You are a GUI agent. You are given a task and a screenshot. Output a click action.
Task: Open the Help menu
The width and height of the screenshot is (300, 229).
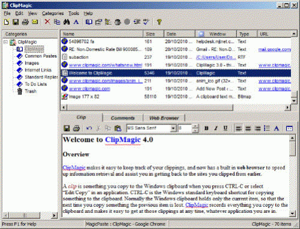click(x=88, y=13)
